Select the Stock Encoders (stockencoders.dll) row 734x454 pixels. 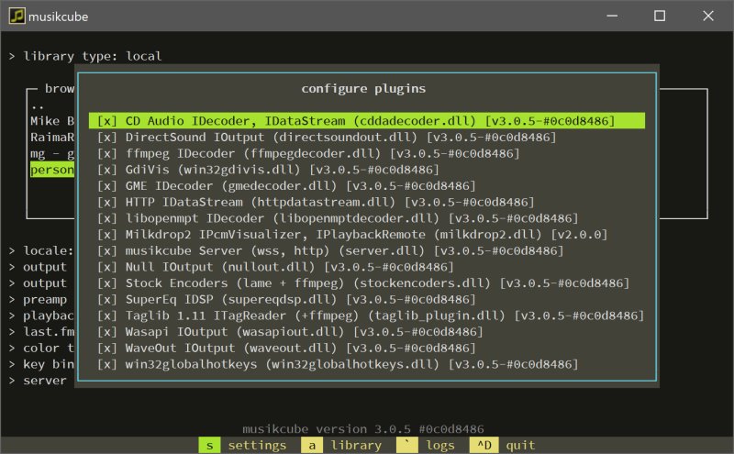tap(367, 283)
